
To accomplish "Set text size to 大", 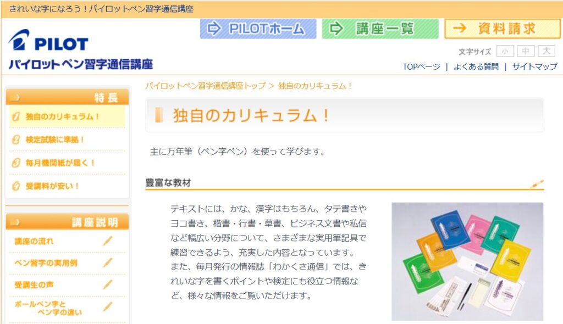I will (546, 51).
